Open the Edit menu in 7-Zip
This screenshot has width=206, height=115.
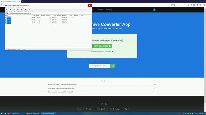(9, 8)
